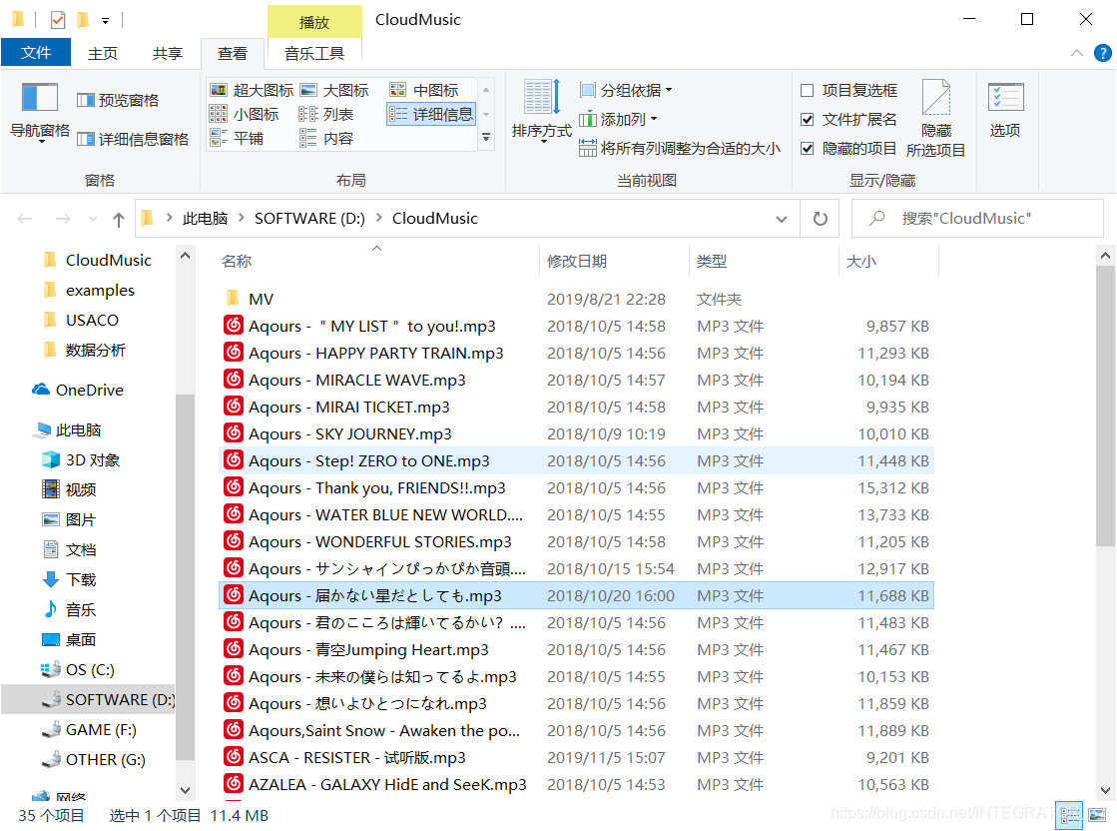Expand the layout gallery More arrow

coord(486,138)
